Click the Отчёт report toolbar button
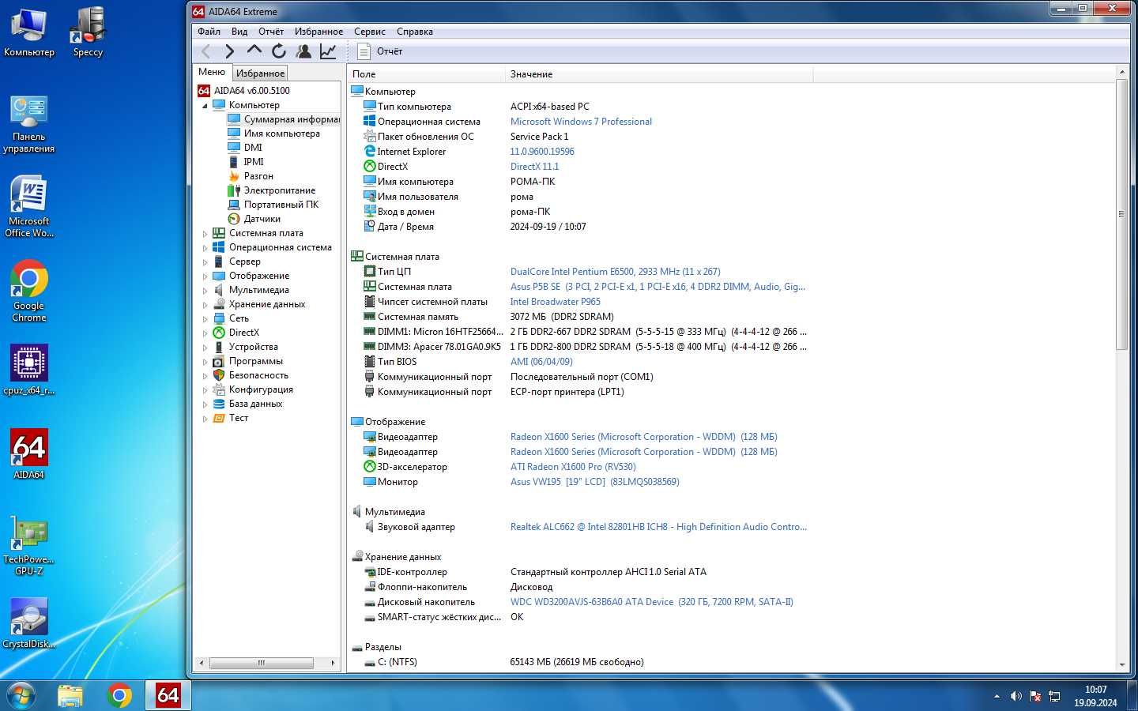1138x711 pixels. click(380, 51)
